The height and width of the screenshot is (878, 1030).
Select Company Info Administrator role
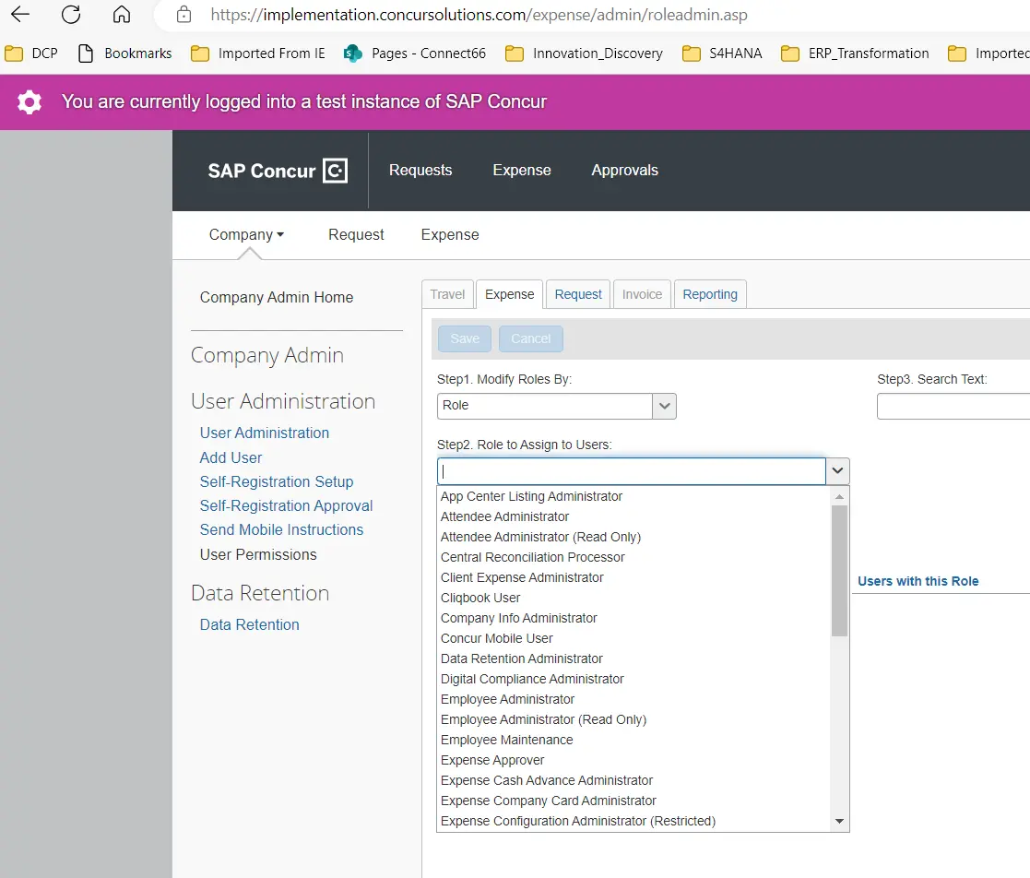633,619
